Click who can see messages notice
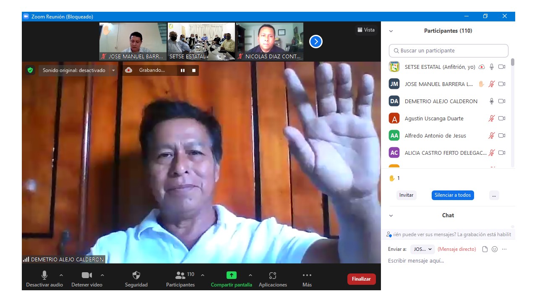537x302 pixels. pyautogui.click(x=449, y=234)
